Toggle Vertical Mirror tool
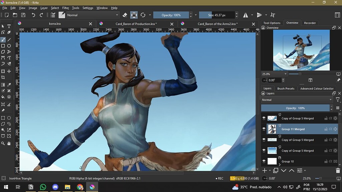 coord(259,15)
